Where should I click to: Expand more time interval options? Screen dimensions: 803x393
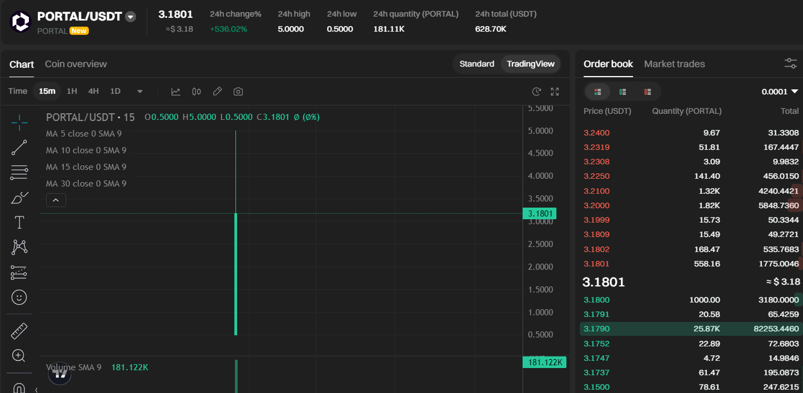140,92
